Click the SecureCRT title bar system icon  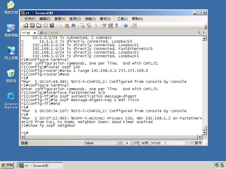[x=23, y=13]
